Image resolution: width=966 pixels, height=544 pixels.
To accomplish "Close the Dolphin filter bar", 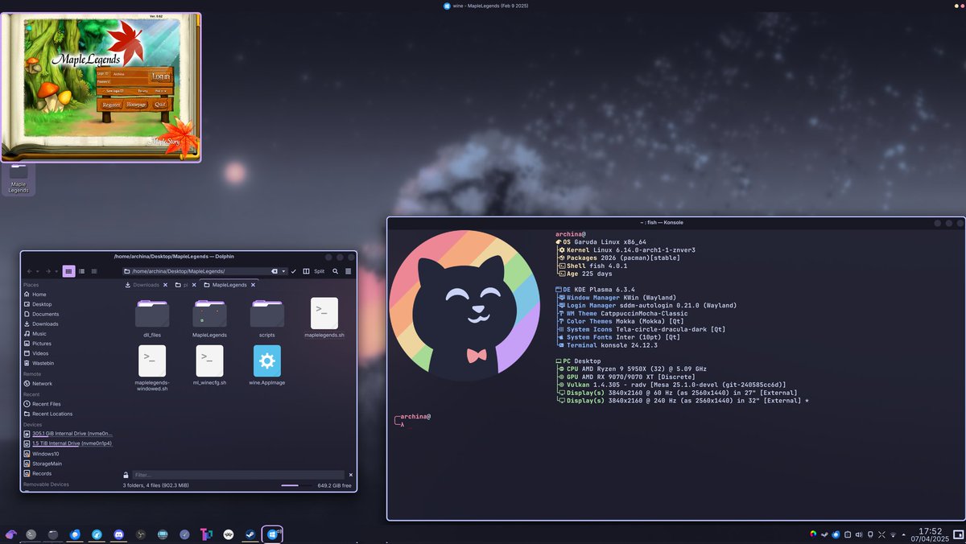I will click(350, 475).
